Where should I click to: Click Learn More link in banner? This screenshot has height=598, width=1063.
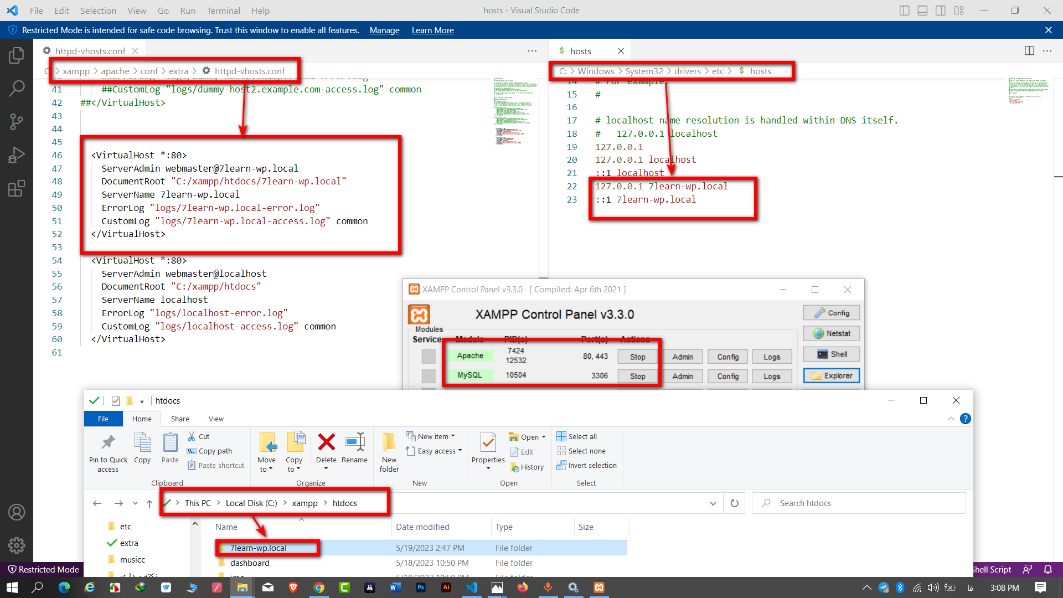point(432,30)
